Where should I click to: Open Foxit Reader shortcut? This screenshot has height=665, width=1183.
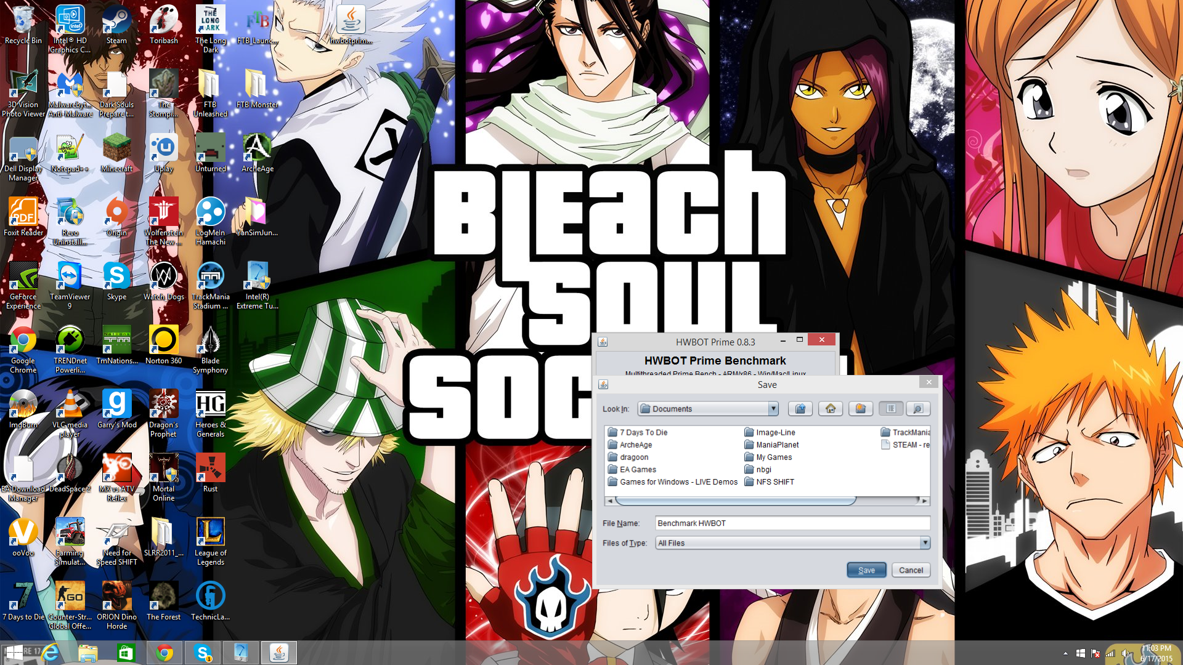23,217
